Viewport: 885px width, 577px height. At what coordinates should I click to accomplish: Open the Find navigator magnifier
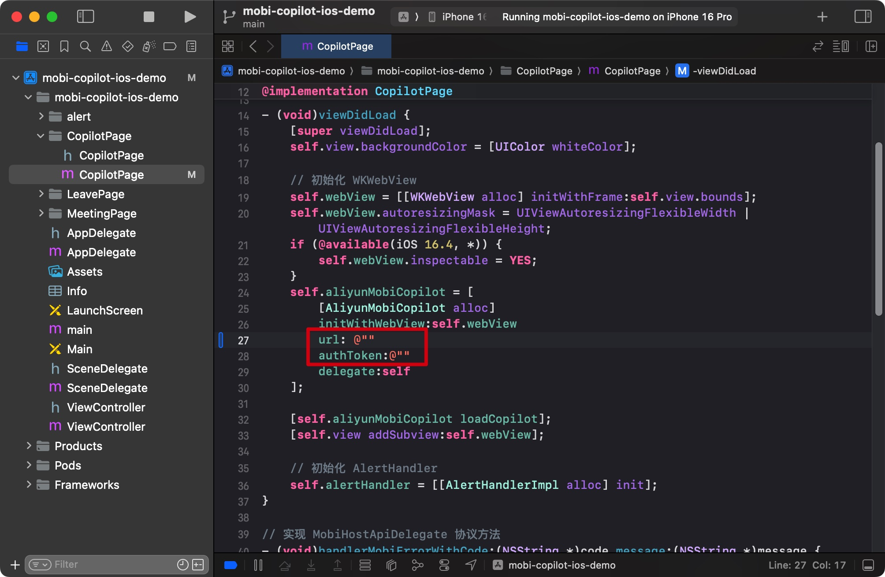click(86, 46)
